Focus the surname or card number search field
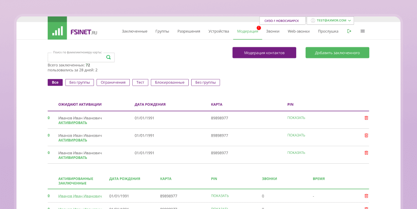417x209 pixels. pos(76,58)
